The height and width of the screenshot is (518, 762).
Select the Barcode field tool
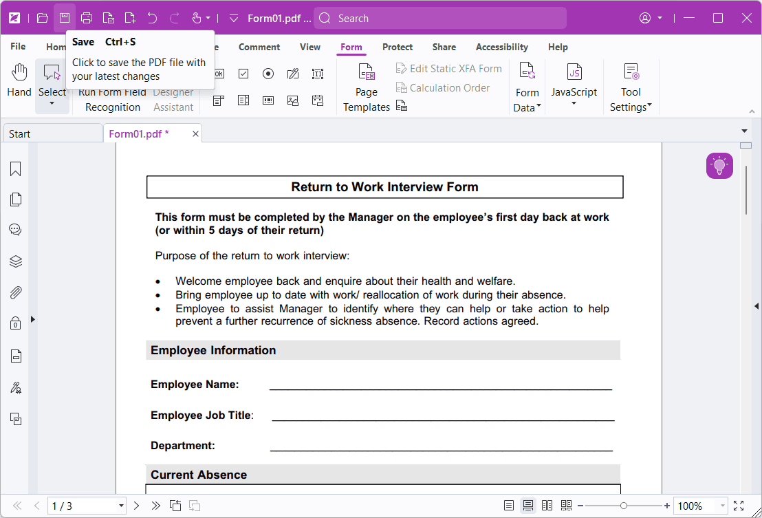click(x=268, y=100)
